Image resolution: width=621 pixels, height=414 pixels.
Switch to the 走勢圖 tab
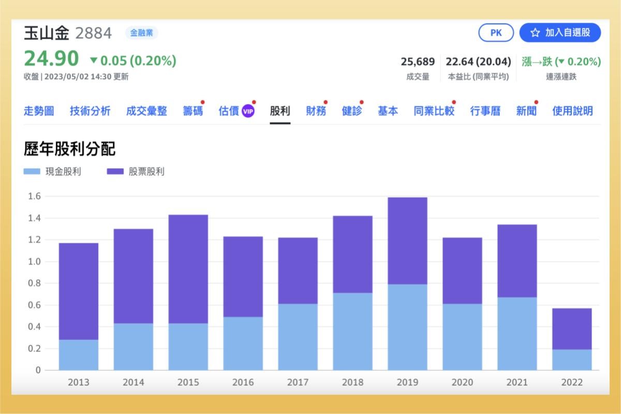coord(40,110)
